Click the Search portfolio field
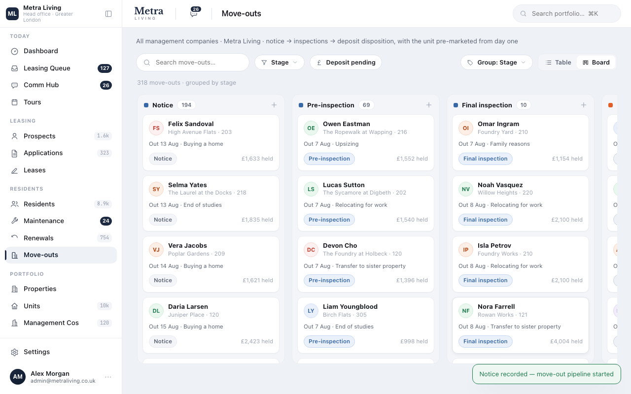This screenshot has width=631, height=394. pyautogui.click(x=567, y=14)
